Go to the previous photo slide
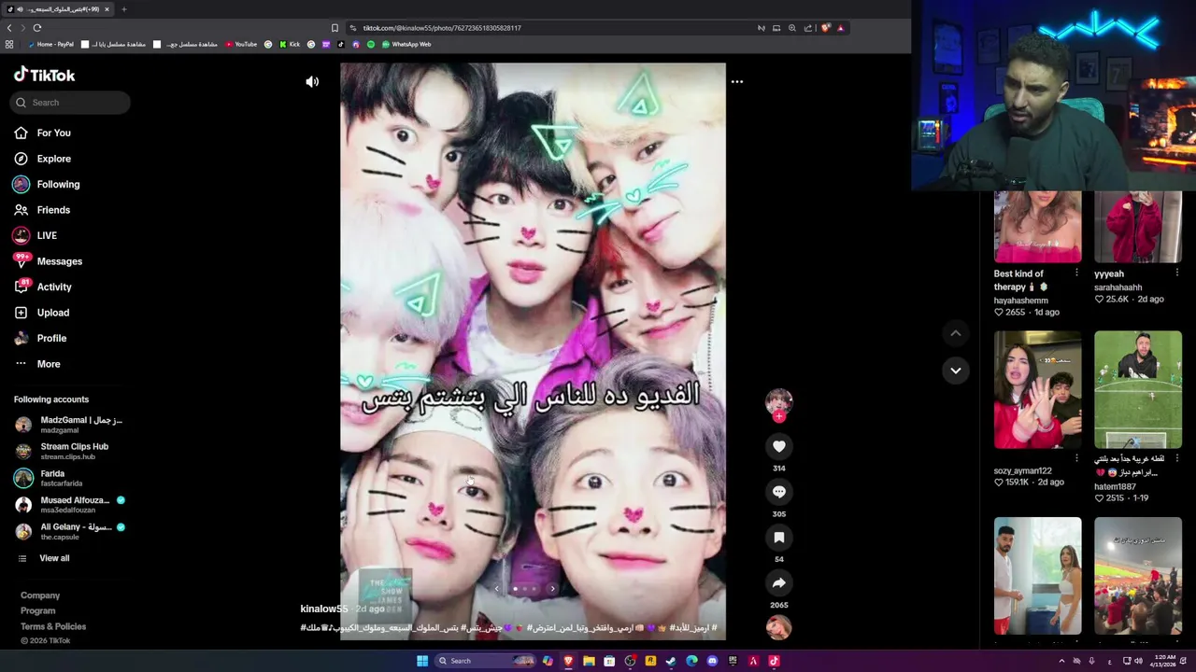 pos(497,589)
